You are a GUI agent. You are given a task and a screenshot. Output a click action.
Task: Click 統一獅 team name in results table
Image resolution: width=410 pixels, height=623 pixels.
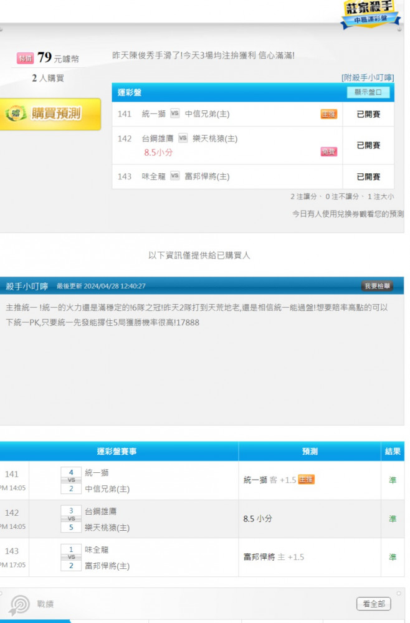click(x=97, y=473)
